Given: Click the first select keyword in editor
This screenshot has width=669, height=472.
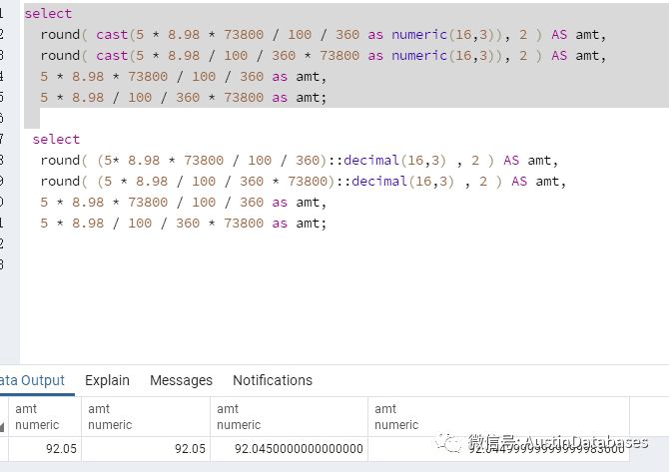Looking at the screenshot, I should coord(48,14).
